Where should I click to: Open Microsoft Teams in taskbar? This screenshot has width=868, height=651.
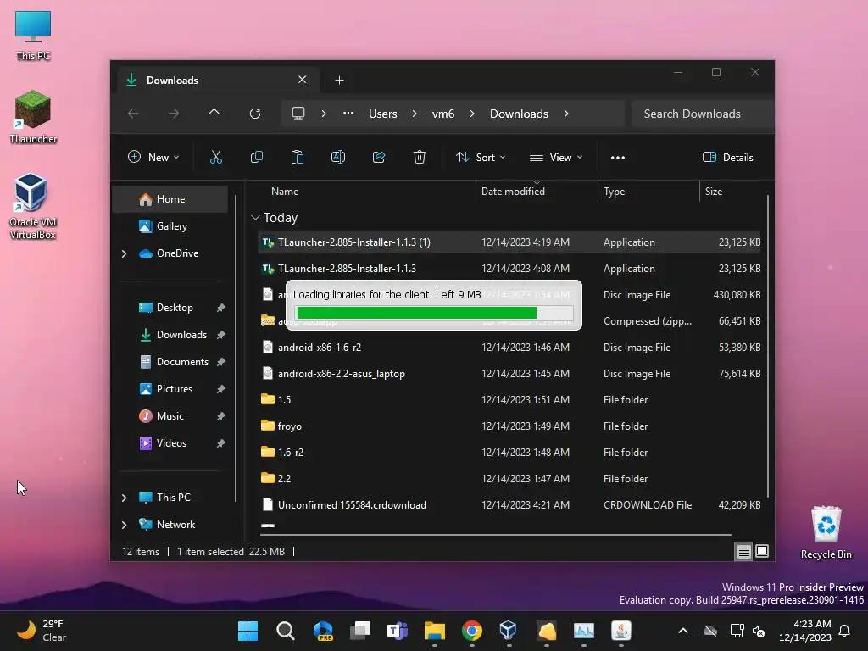pyautogui.click(x=398, y=631)
